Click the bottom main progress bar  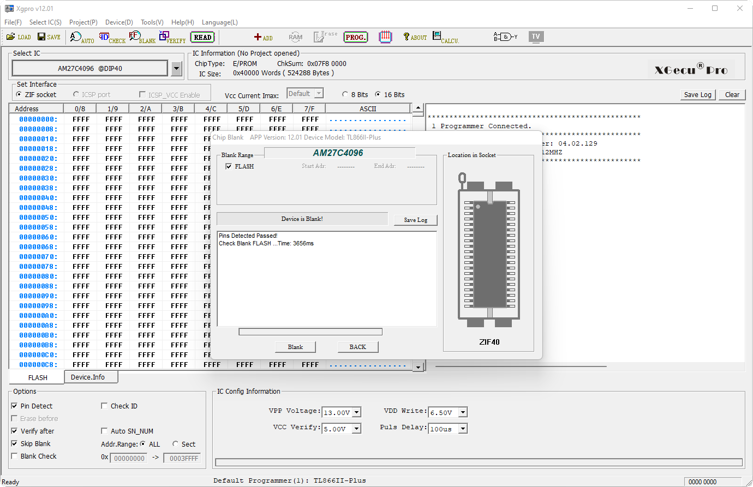479,462
